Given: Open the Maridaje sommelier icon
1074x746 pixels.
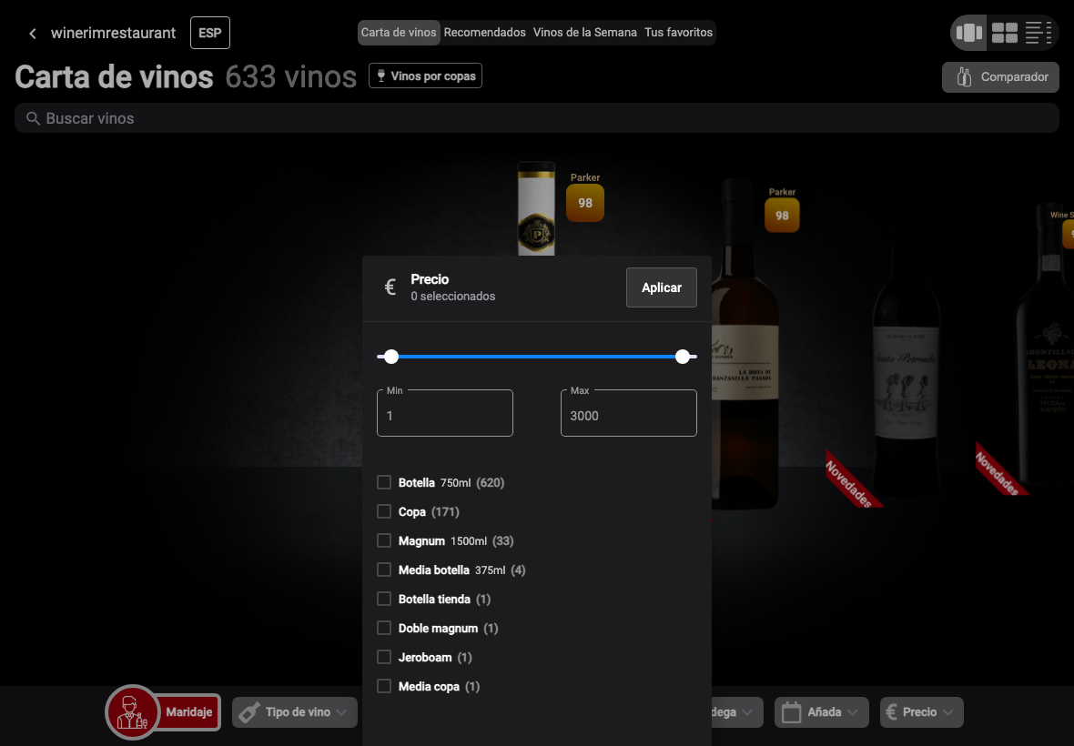Looking at the screenshot, I should pyautogui.click(x=131, y=711).
